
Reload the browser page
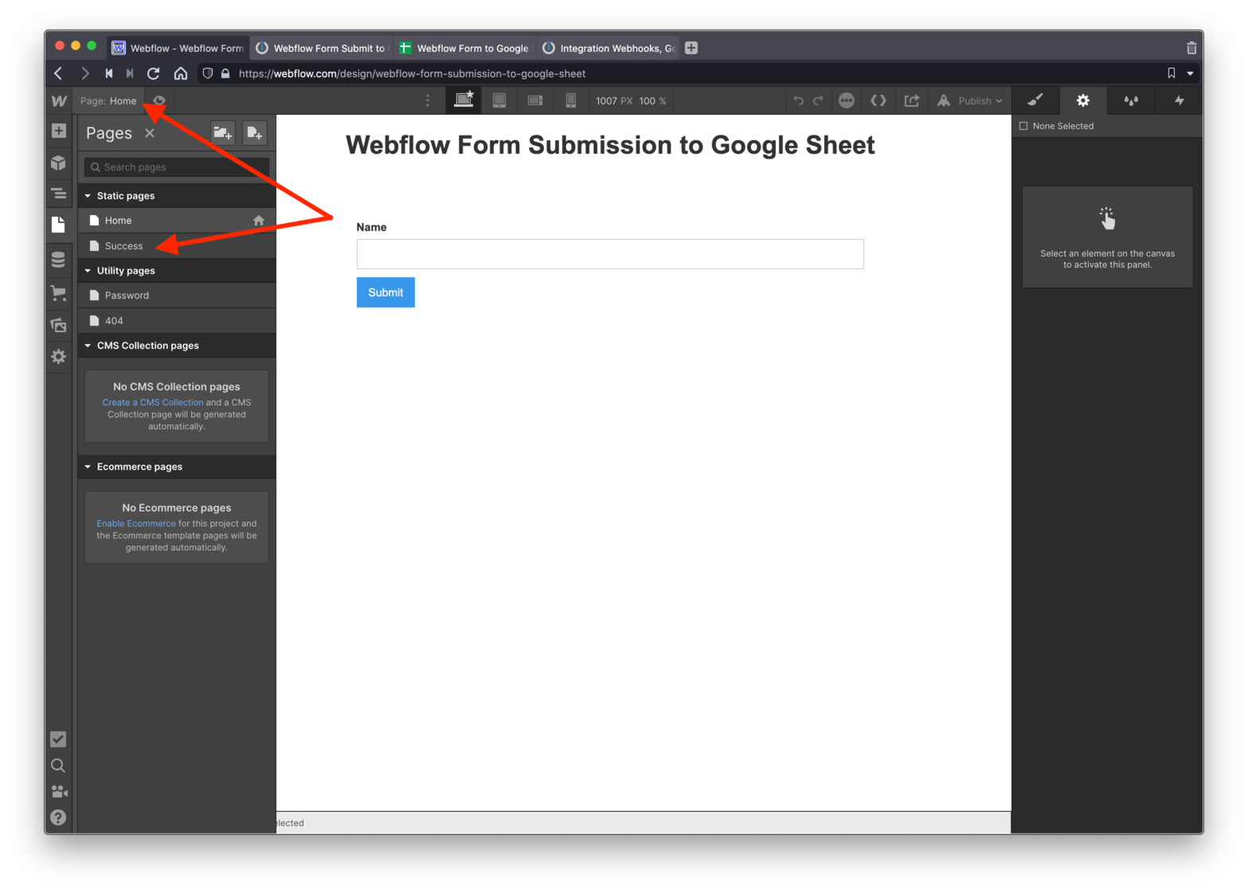pos(154,73)
